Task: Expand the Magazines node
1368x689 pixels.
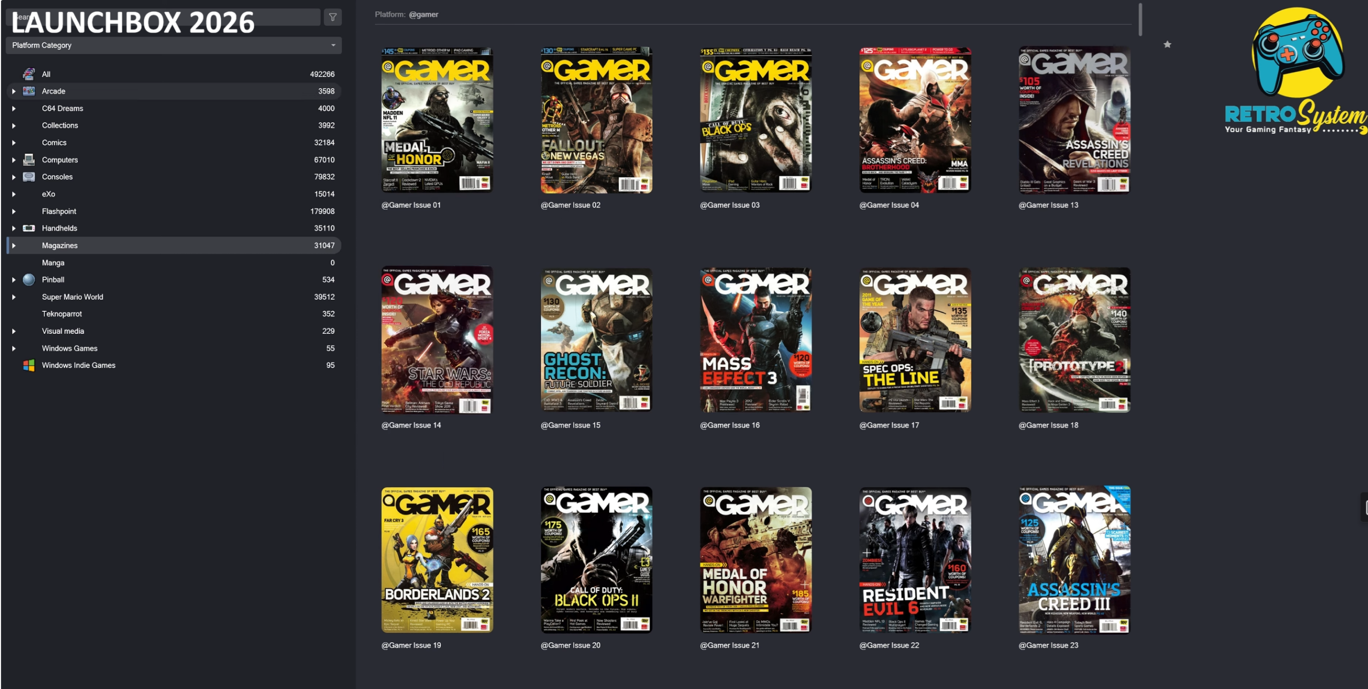Action: click(14, 246)
